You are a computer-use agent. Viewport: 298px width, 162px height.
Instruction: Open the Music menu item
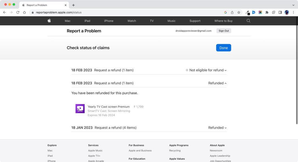pyautogui.click(x=171, y=21)
